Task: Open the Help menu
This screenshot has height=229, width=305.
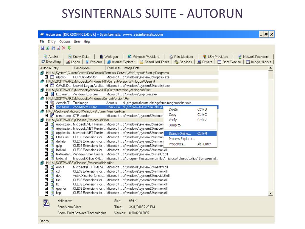Action: (x=87, y=41)
